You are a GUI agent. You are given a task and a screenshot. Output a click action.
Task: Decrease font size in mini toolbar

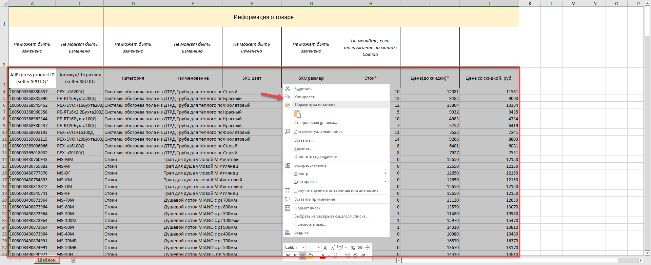click(x=333, y=248)
